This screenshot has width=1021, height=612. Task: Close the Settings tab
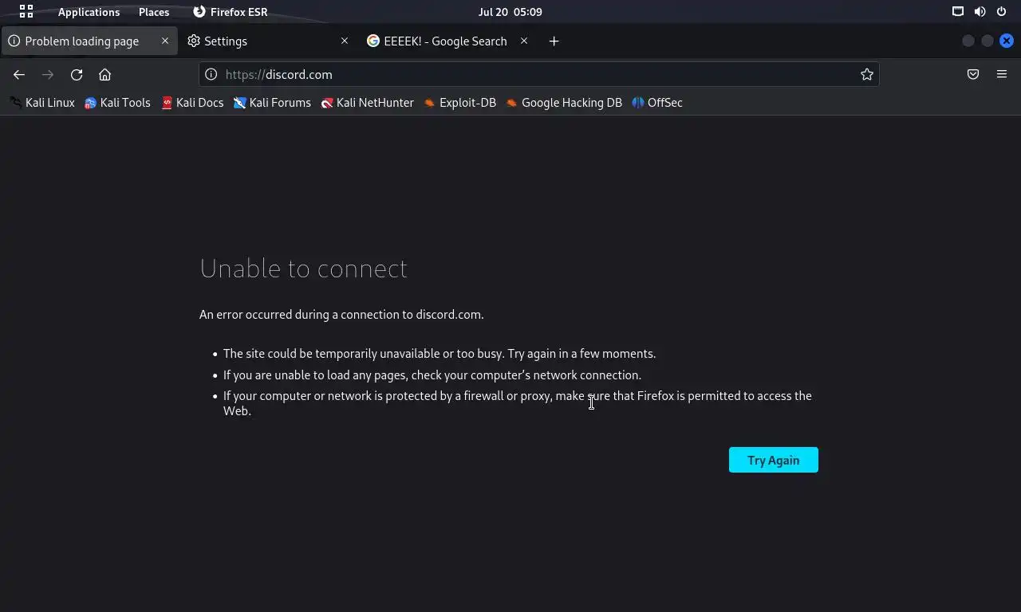pos(345,41)
